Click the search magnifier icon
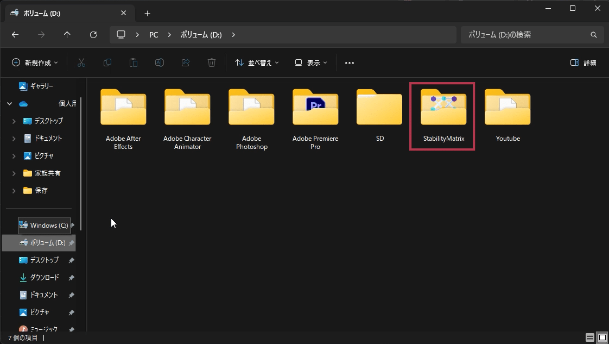This screenshot has height=344, width=609. pyautogui.click(x=593, y=35)
